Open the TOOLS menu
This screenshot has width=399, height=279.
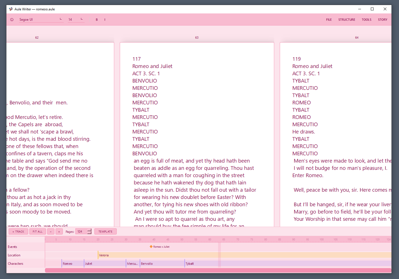(x=367, y=20)
